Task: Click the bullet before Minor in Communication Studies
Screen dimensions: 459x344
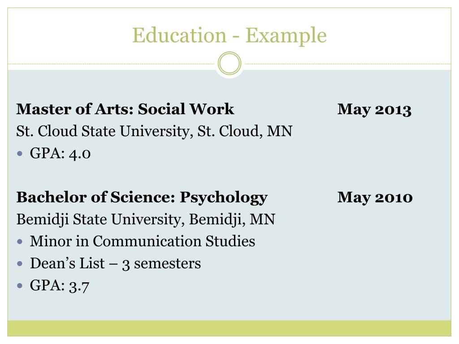Action: click(20, 241)
